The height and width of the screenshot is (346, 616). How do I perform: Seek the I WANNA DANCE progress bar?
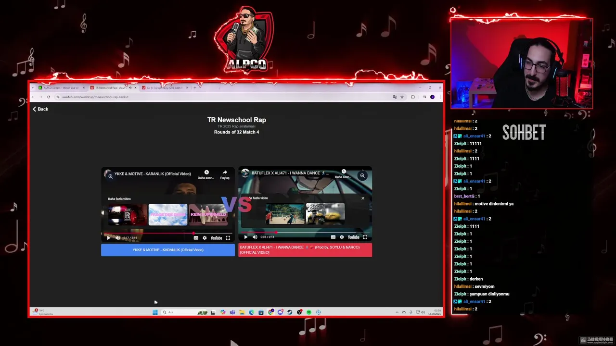click(305, 232)
